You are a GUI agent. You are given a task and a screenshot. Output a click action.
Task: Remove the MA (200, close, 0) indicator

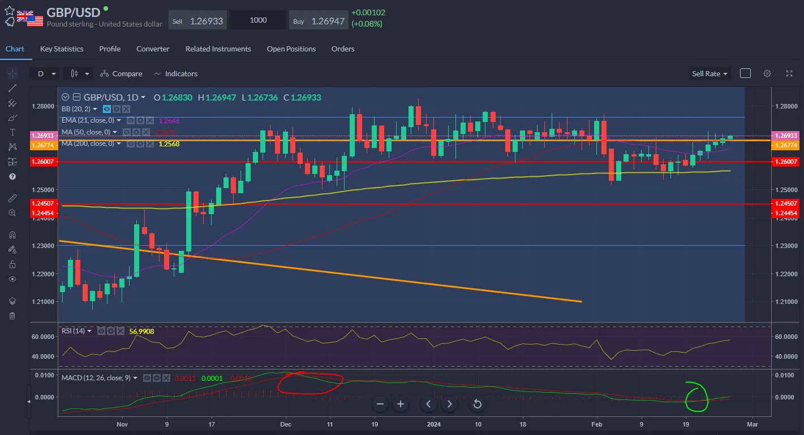pyautogui.click(x=149, y=143)
